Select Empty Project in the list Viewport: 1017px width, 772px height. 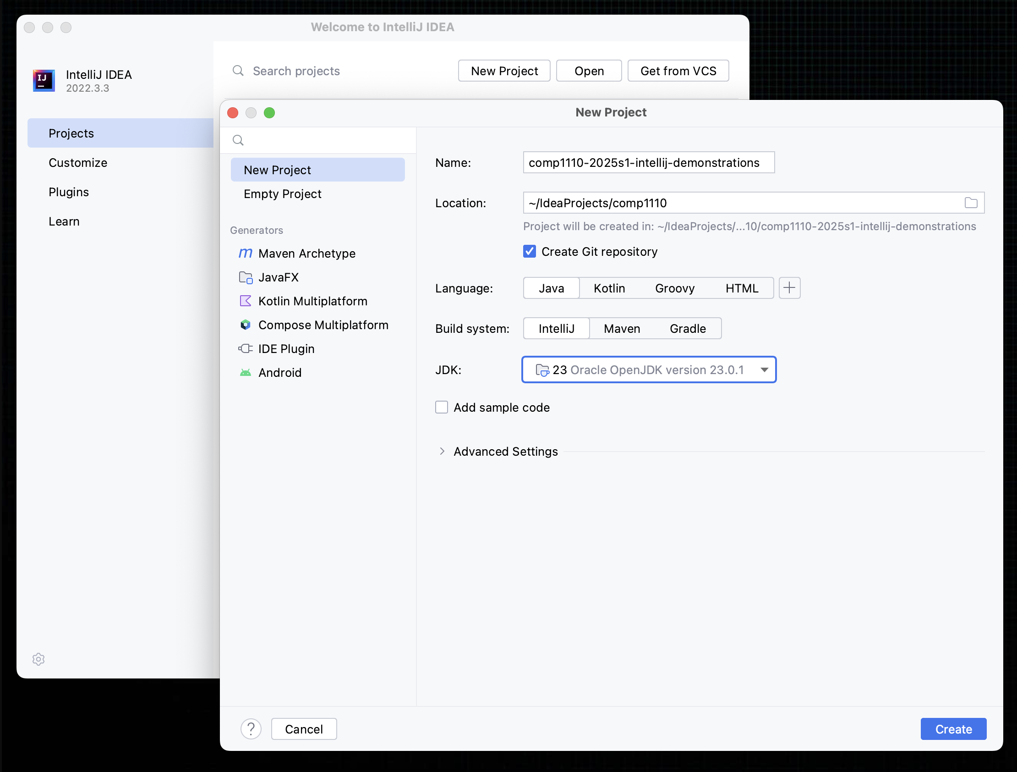(x=283, y=194)
